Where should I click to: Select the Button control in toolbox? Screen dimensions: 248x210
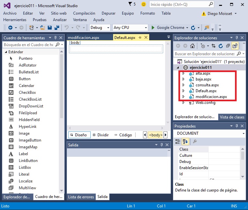point(25,79)
